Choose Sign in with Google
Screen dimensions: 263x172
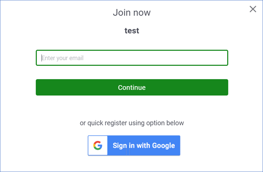[134, 146]
